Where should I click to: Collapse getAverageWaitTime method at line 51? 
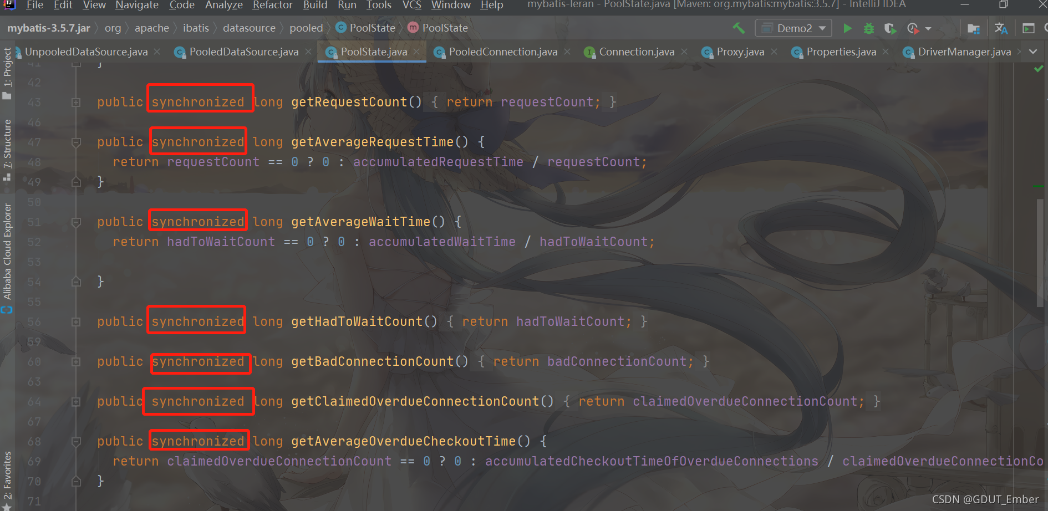click(76, 222)
